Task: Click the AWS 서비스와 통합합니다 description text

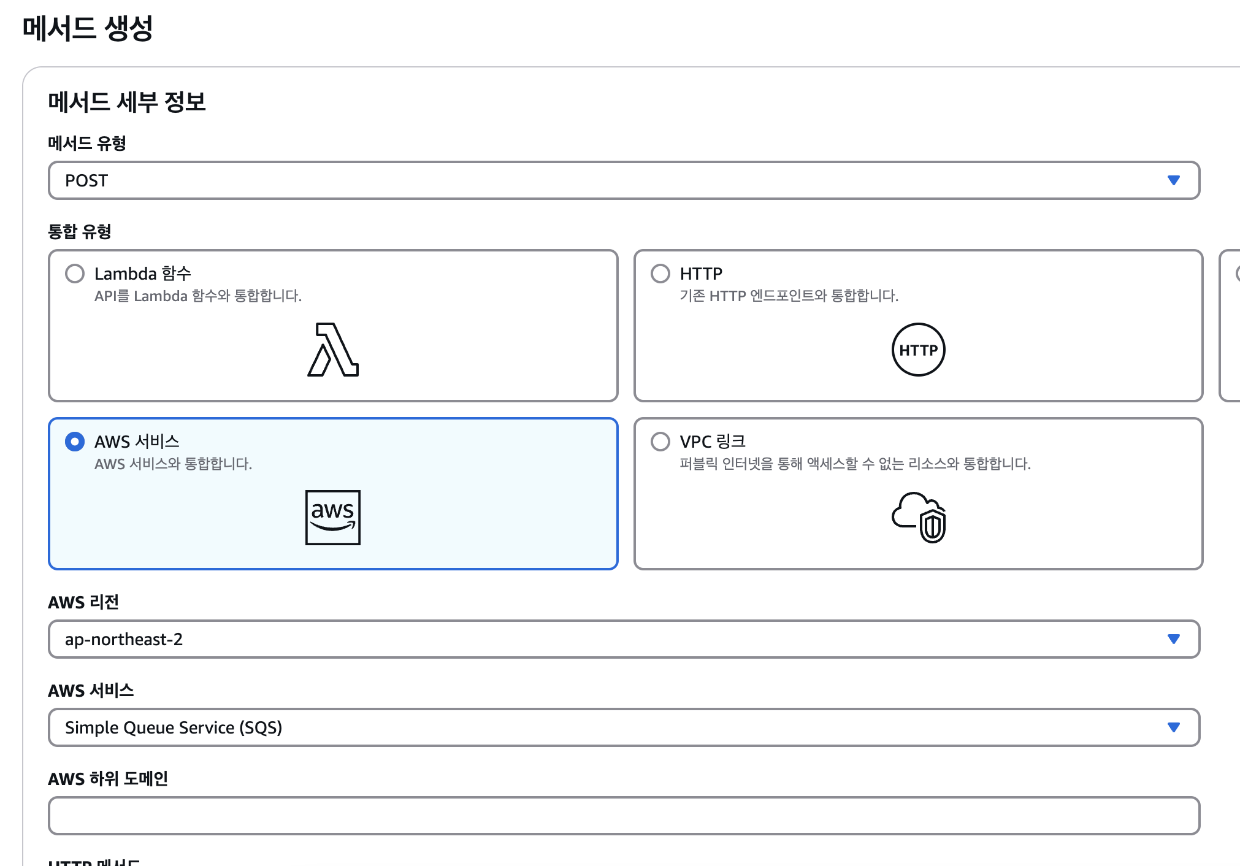Action: (x=173, y=464)
